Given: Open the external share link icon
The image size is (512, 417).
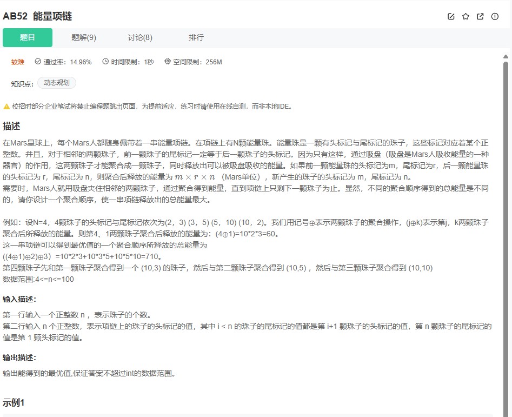Looking at the screenshot, I should (x=480, y=16).
